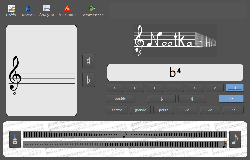Click the upper pitch meter note marker
The image size is (250, 160).
coord(125,135)
